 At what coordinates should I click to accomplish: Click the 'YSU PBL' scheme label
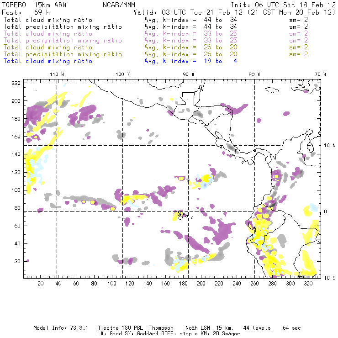pyautogui.click(x=132, y=328)
